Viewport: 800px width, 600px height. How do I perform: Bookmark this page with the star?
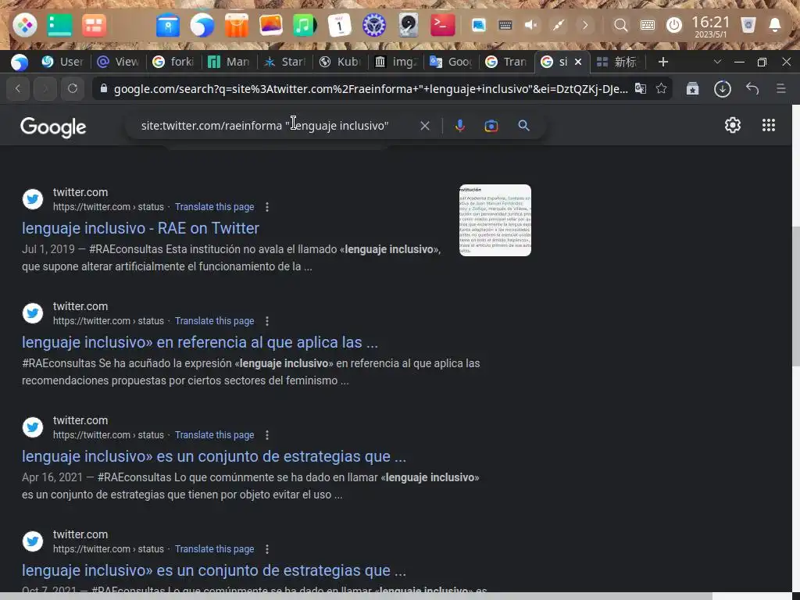point(661,89)
